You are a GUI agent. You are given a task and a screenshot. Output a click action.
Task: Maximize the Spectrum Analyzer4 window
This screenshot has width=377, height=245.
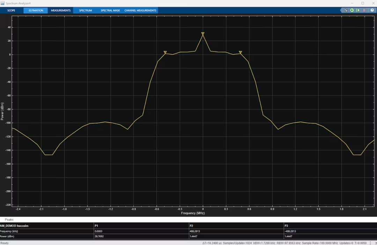tap(363, 3)
